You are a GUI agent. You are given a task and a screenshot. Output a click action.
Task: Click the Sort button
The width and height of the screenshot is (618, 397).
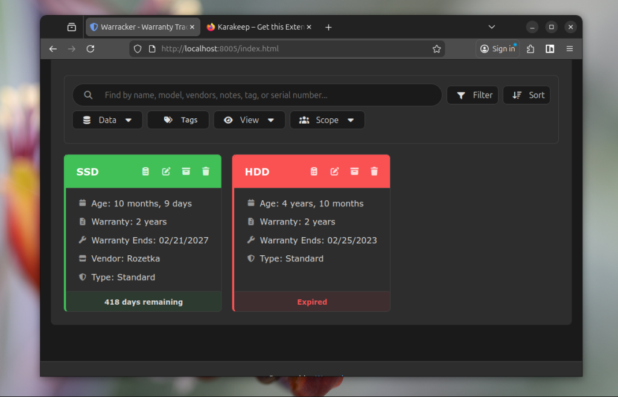[526, 95]
